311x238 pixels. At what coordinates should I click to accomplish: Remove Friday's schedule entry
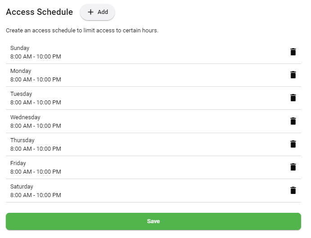tap(293, 167)
